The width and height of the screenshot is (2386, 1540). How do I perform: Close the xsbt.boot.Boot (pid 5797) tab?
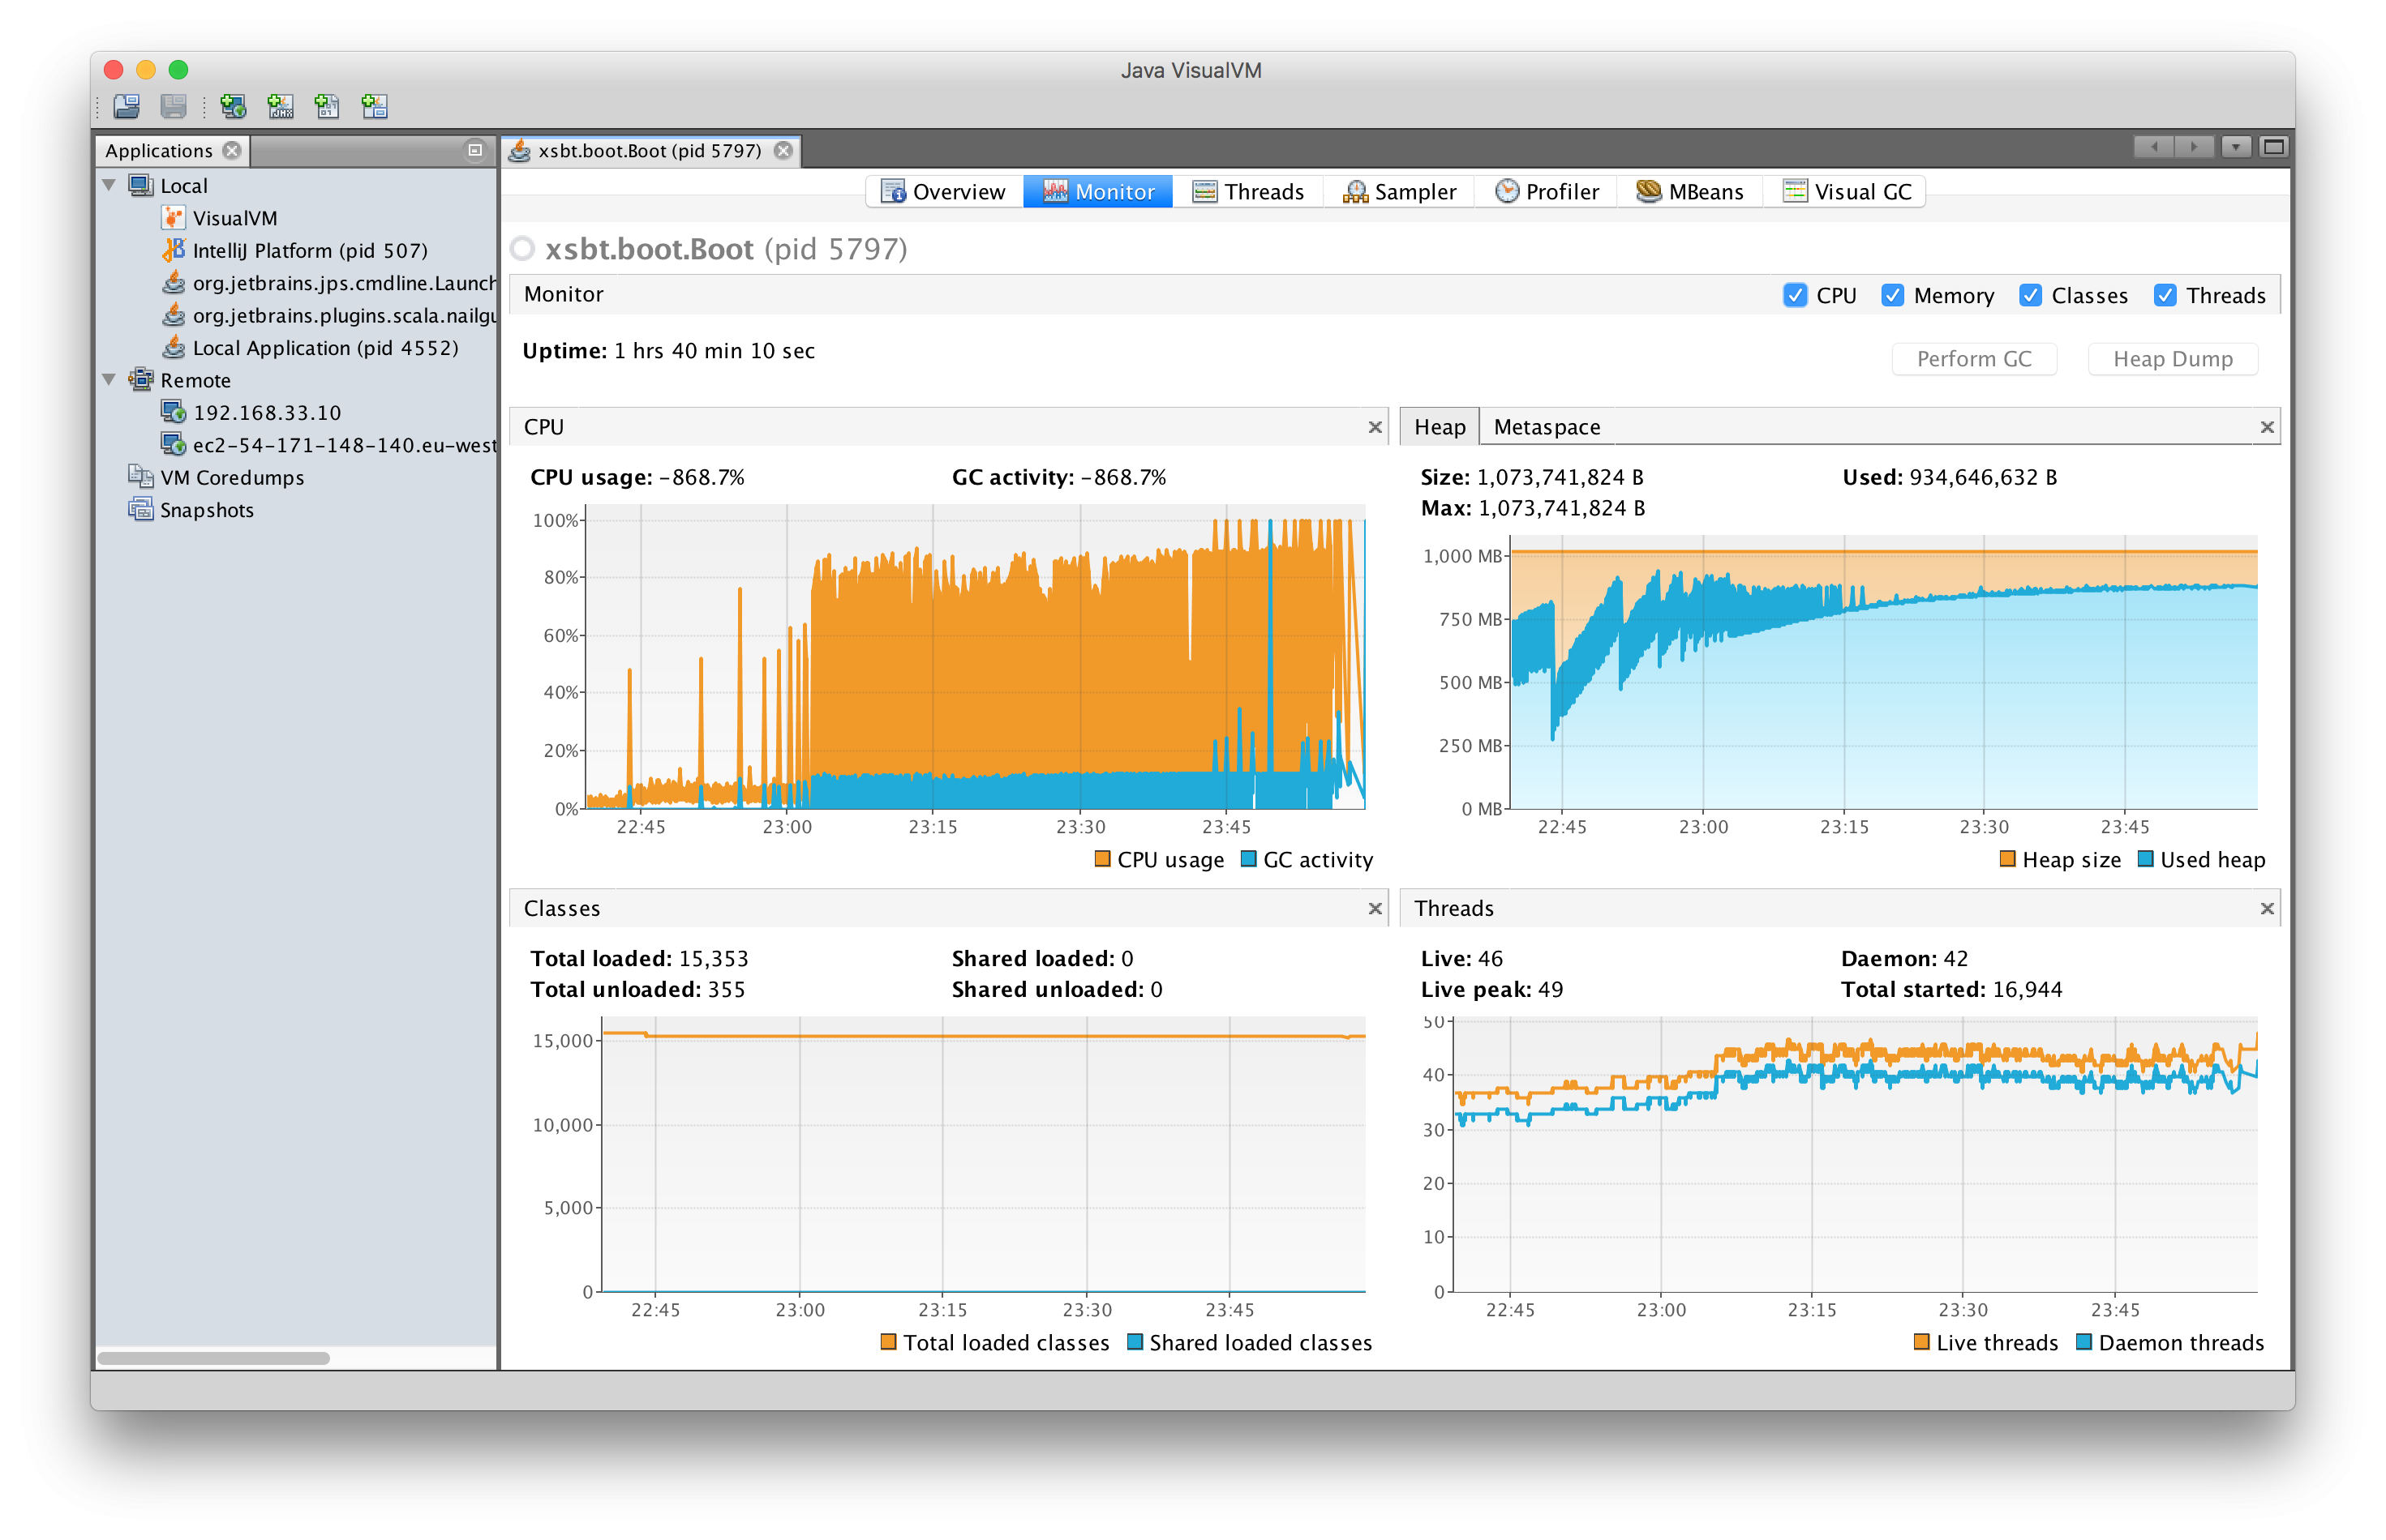click(x=783, y=150)
